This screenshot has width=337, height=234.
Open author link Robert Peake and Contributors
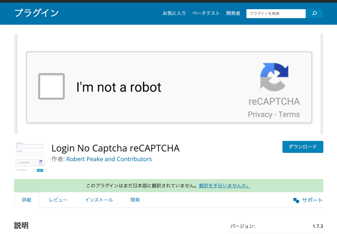coord(109,159)
